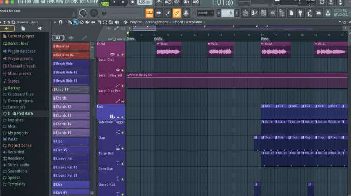Select the Bassline pattern in picker
This screenshot has width=351, height=196.
click(71, 46)
